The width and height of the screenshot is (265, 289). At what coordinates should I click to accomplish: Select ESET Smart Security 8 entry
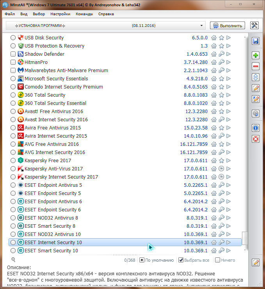point(125,226)
